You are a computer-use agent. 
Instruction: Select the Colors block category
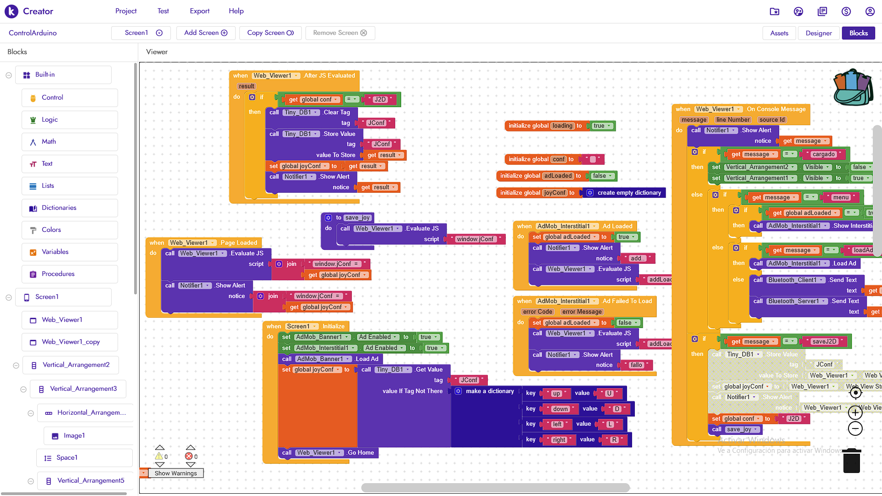69,230
